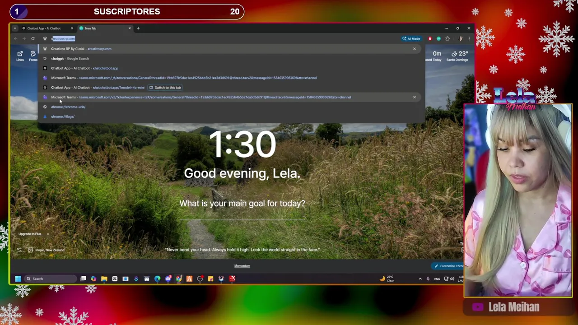Select the chatgpt Google Search suggestion
Viewport: 578px width, 325px height.
tap(230, 59)
